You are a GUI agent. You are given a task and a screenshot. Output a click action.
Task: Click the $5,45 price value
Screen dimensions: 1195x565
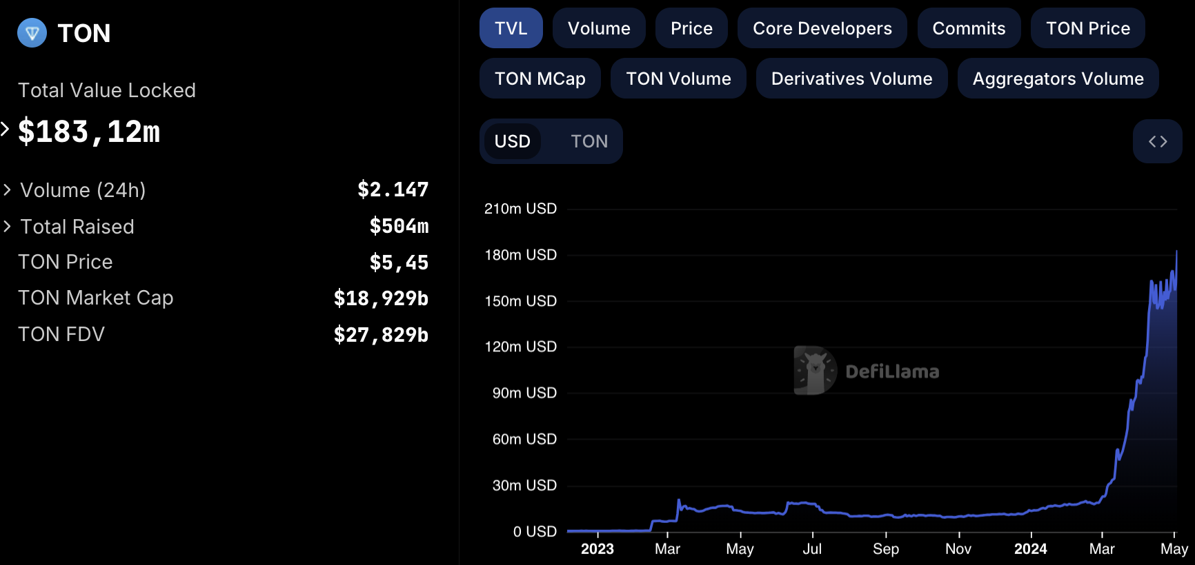[x=399, y=263]
